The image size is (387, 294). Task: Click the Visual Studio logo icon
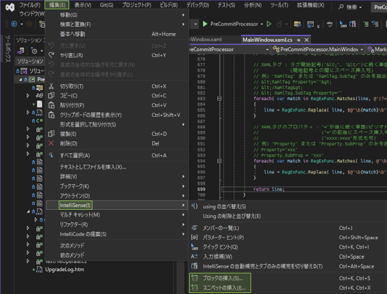tap(10, 8)
